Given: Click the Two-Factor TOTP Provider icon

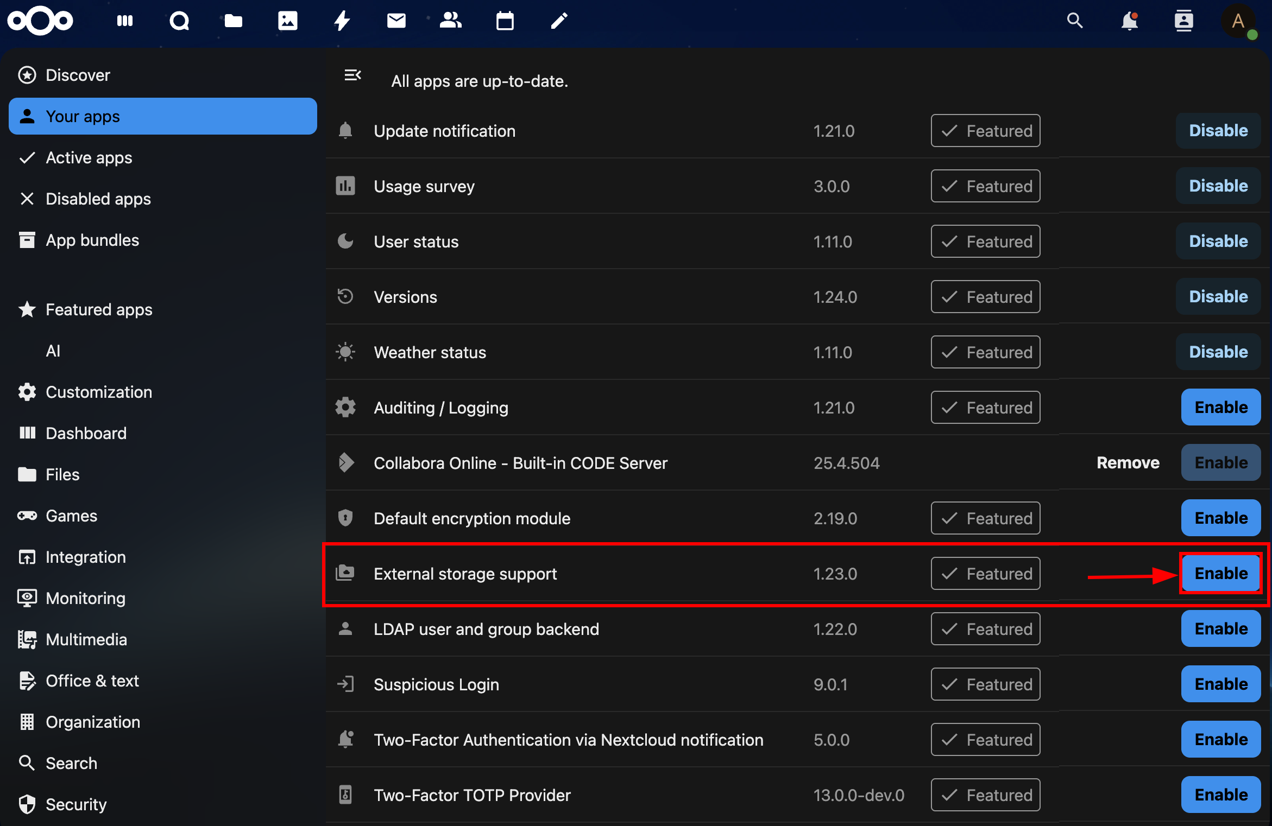Looking at the screenshot, I should [x=345, y=795].
